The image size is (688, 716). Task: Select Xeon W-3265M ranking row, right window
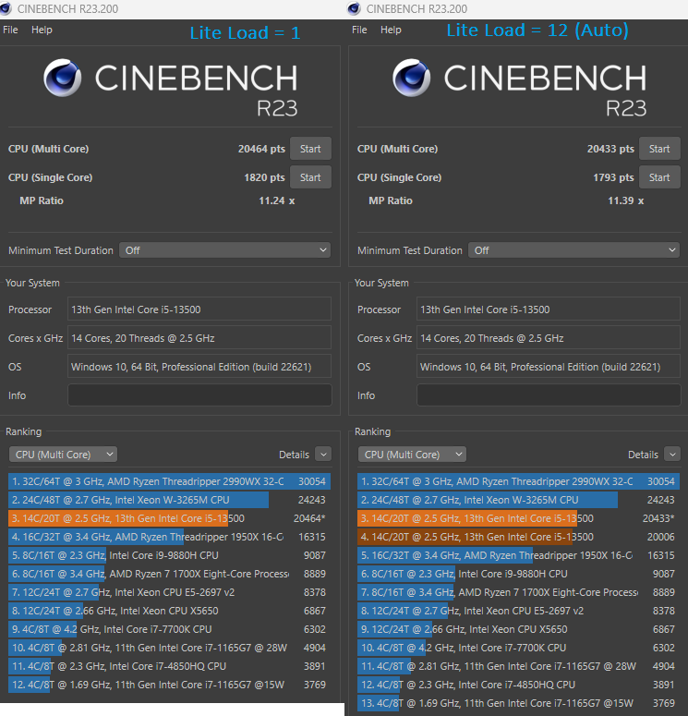click(519, 500)
